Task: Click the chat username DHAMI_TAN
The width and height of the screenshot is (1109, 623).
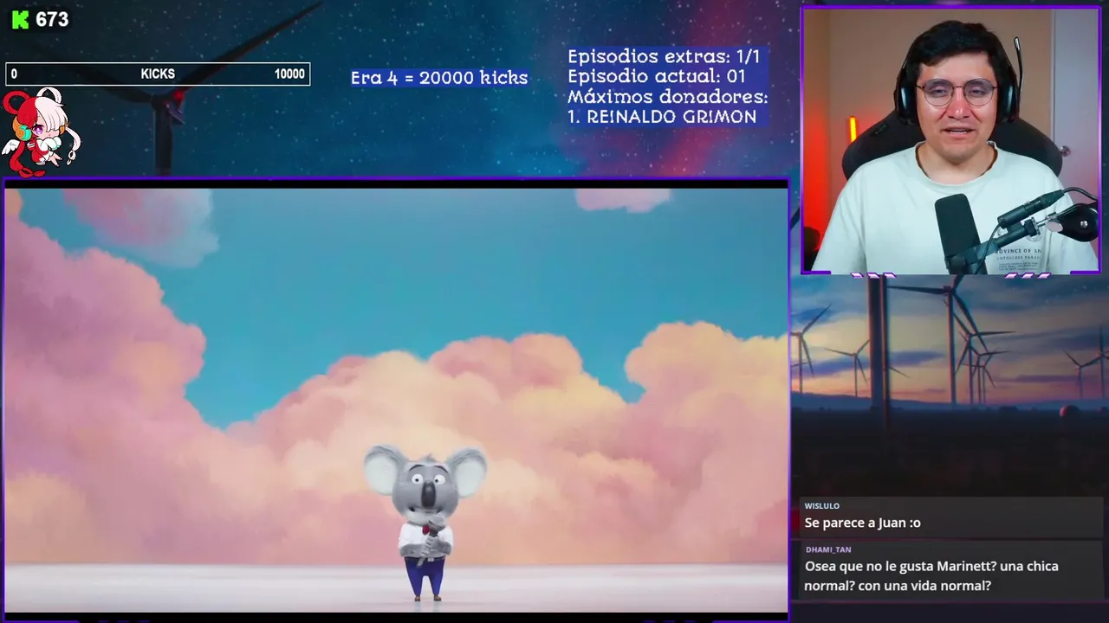Action: [x=828, y=549]
